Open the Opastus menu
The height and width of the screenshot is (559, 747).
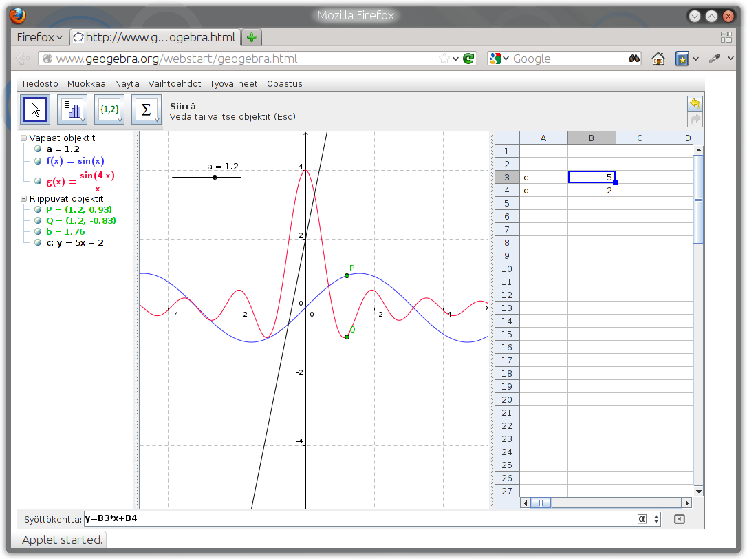coord(284,83)
